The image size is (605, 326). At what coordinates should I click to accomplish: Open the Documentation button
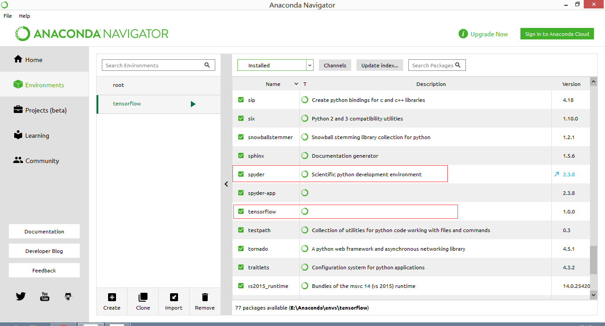tap(44, 231)
